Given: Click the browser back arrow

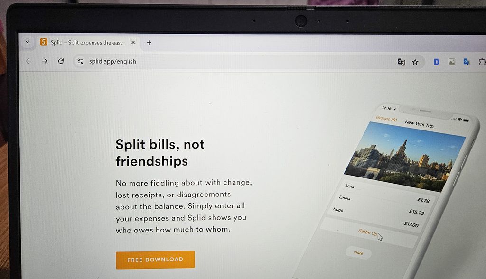Looking at the screenshot, I should tap(28, 61).
